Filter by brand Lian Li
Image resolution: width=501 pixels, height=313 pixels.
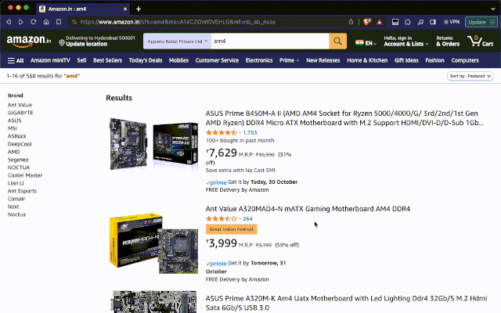point(16,183)
